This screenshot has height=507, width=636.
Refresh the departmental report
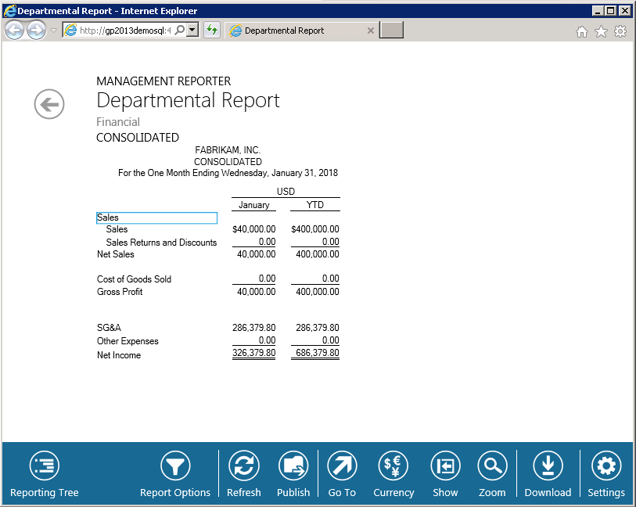243,467
